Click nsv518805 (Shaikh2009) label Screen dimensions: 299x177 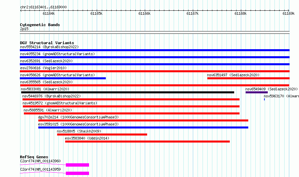click(x=79, y=131)
